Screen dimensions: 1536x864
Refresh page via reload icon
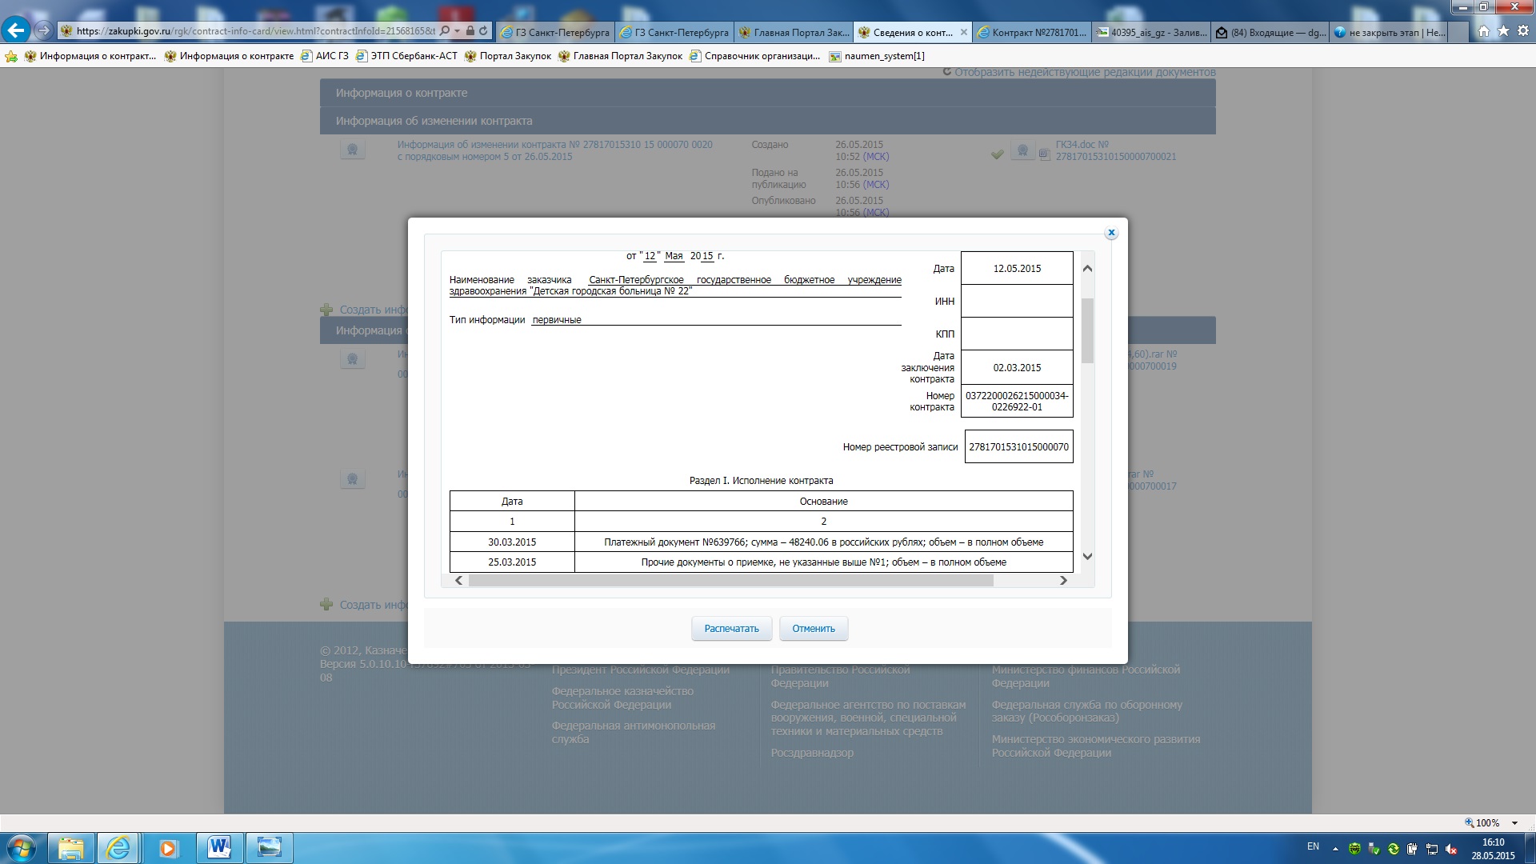[483, 31]
